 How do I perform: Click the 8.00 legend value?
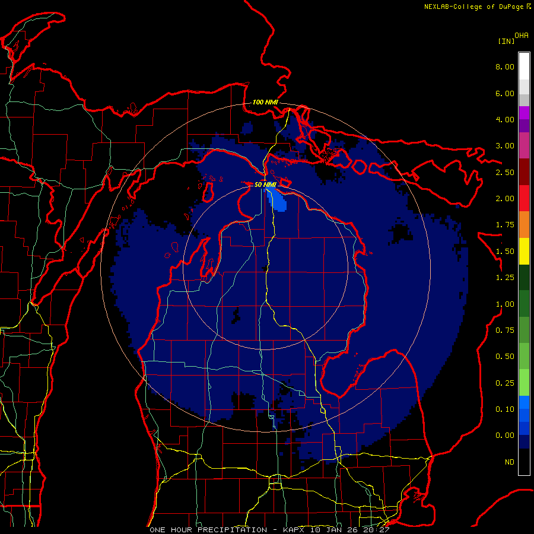tap(505, 66)
